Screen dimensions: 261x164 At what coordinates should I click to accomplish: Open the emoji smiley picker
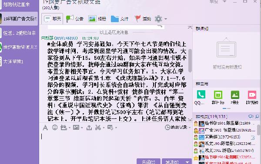[x=55, y=128]
